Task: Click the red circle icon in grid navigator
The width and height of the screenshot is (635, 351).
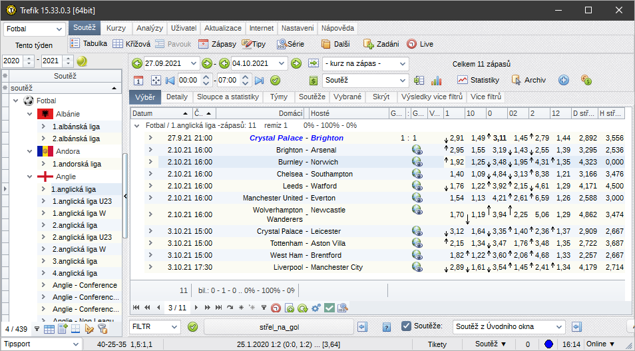Action: (x=276, y=308)
